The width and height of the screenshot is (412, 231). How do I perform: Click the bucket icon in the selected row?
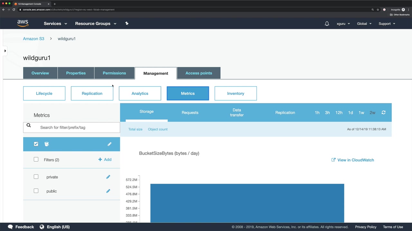[47, 144]
